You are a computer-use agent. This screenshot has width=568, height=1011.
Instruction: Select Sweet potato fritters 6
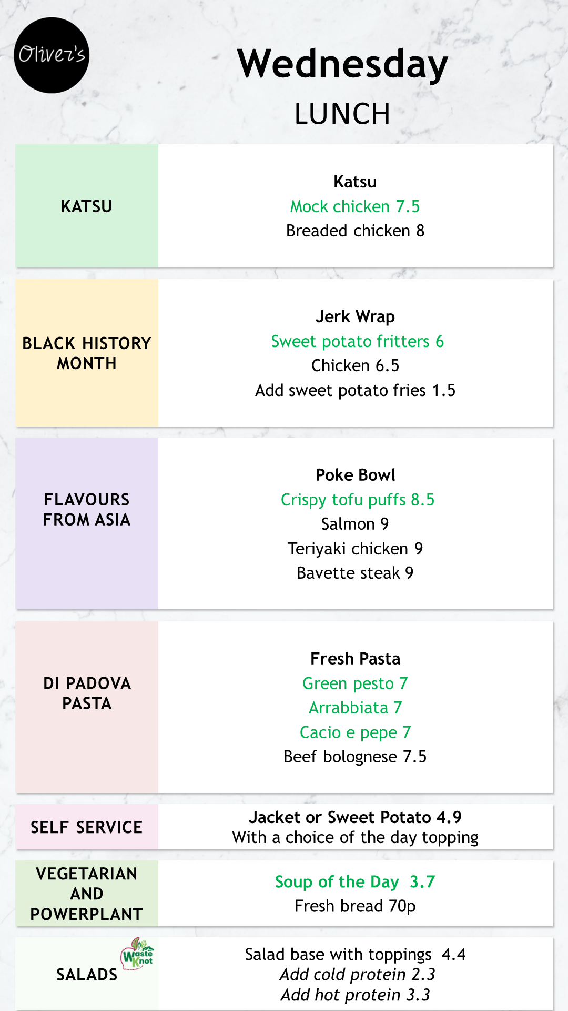click(357, 341)
